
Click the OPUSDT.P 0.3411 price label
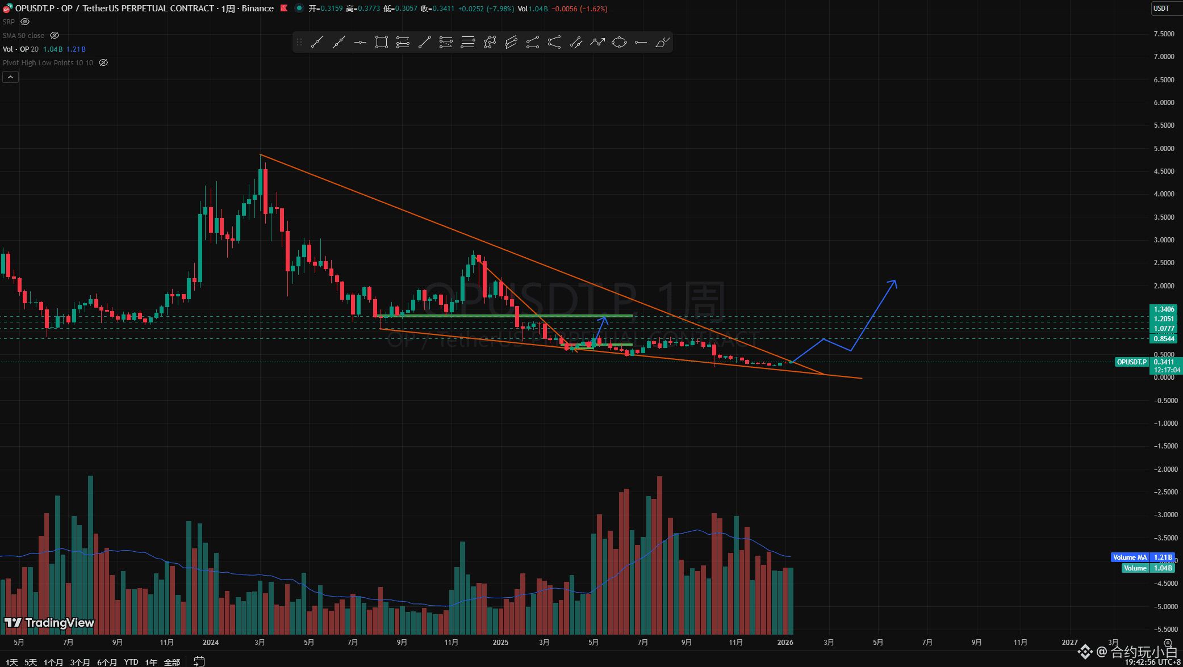point(1149,362)
